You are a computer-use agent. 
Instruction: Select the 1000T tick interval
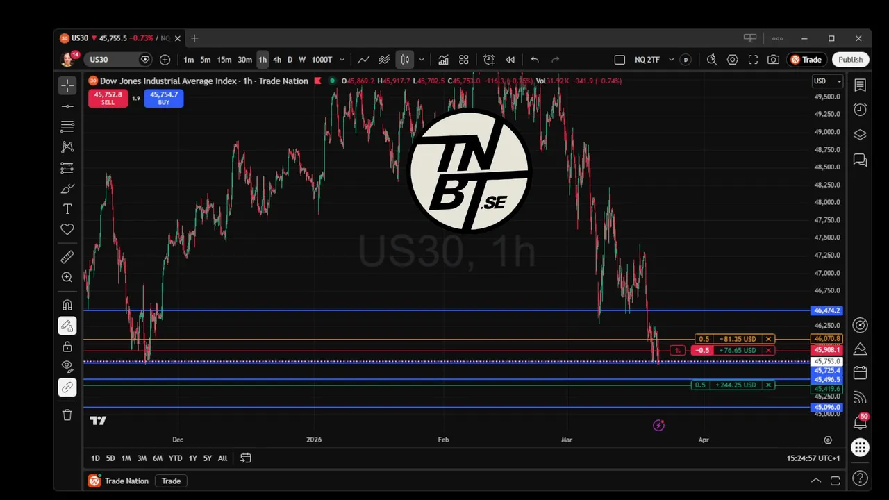322,60
